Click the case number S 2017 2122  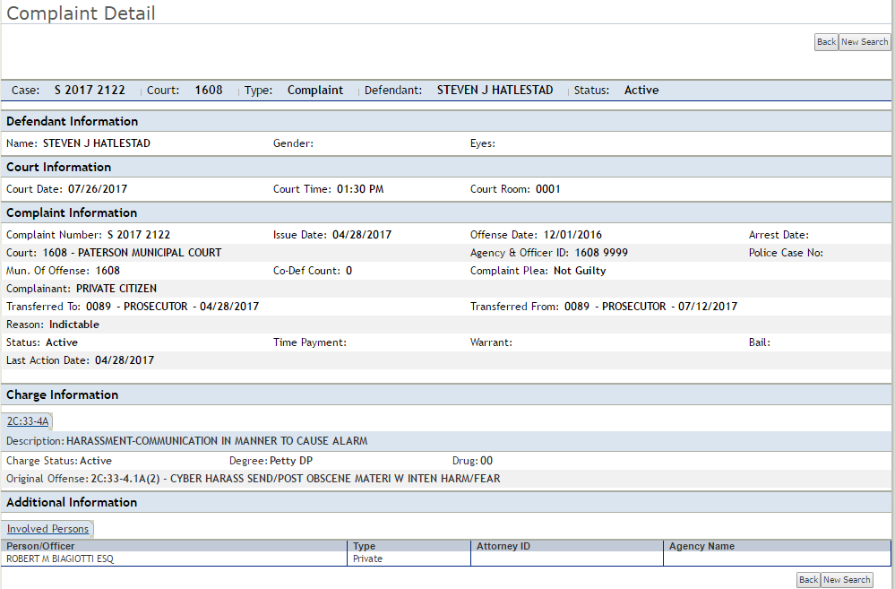[90, 90]
